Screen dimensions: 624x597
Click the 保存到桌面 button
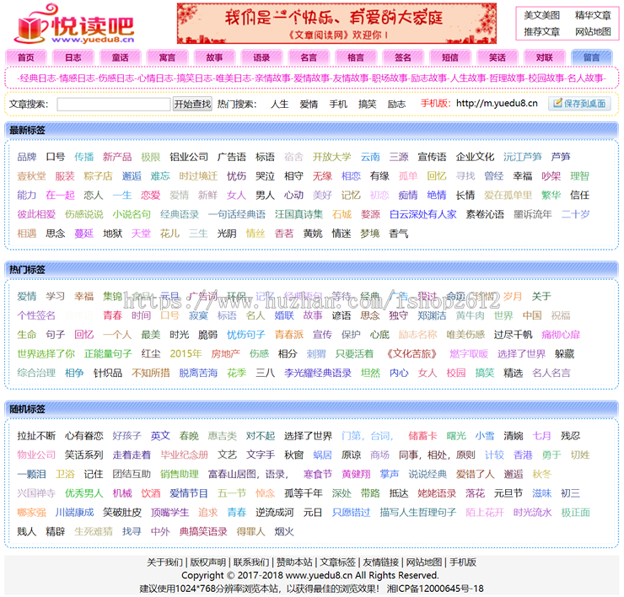click(x=580, y=104)
